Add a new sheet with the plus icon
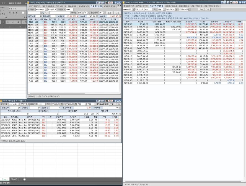This screenshot has width=246, height=186. point(24,179)
